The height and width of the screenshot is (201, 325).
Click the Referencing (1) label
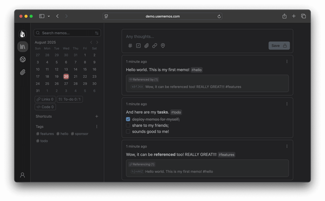point(142,164)
